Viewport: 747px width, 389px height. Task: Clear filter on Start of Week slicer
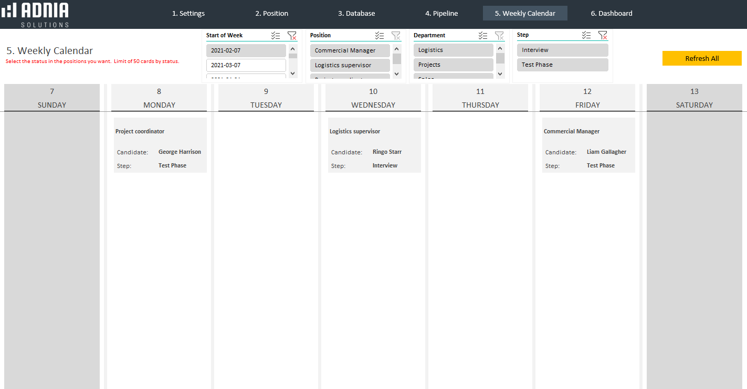[292, 36]
